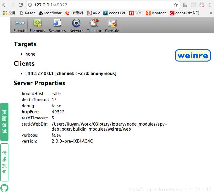Screen dimensions: 214x195
Task: Open the GitHub icon in the sidebar
Action: point(4,188)
